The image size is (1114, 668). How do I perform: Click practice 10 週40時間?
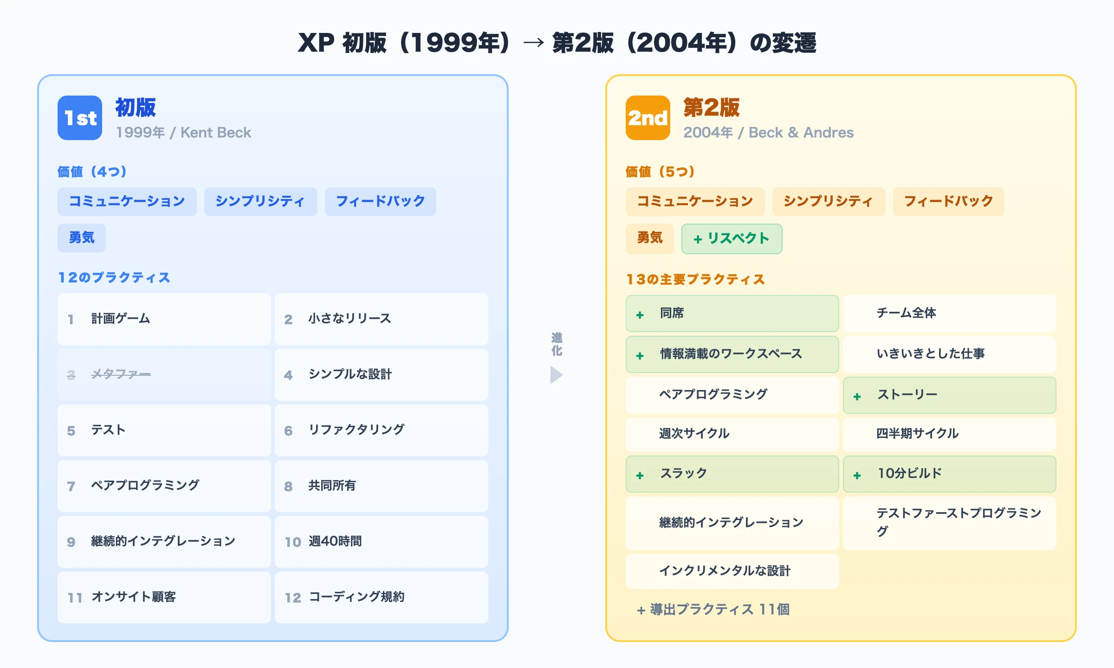coord(382,541)
